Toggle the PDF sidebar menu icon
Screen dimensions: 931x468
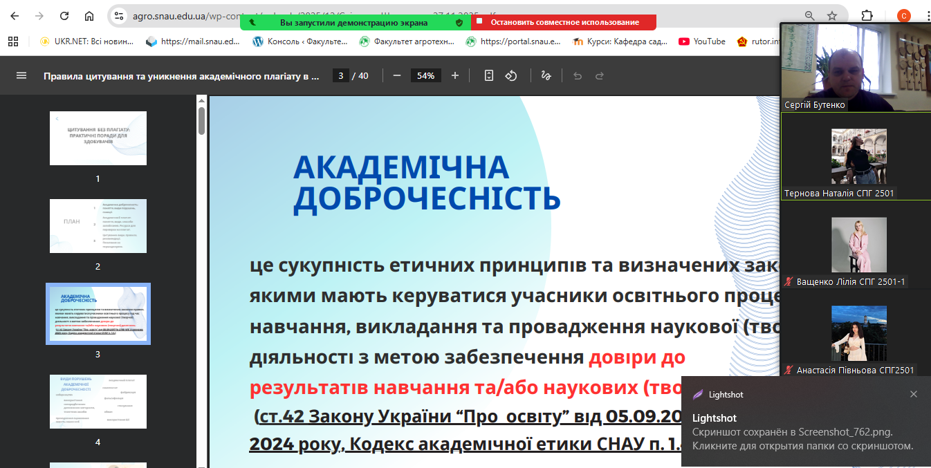point(21,76)
